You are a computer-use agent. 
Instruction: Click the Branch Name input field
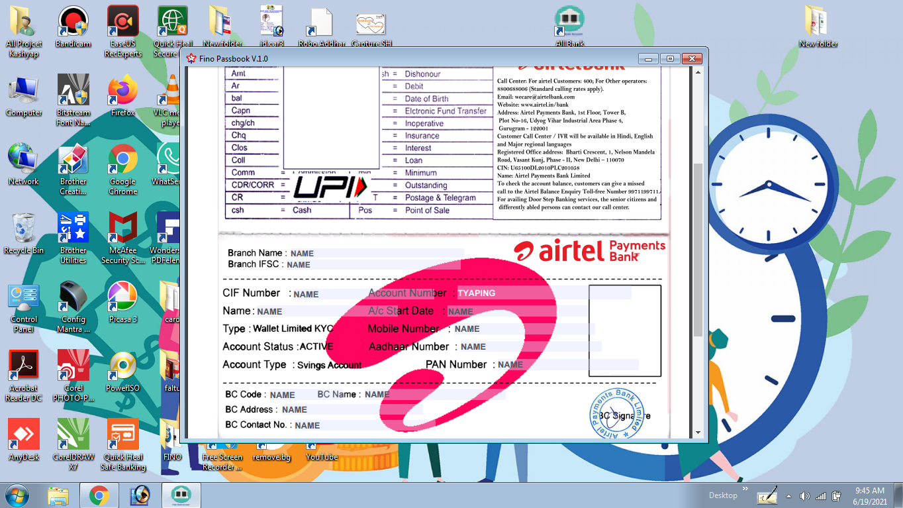click(x=375, y=253)
